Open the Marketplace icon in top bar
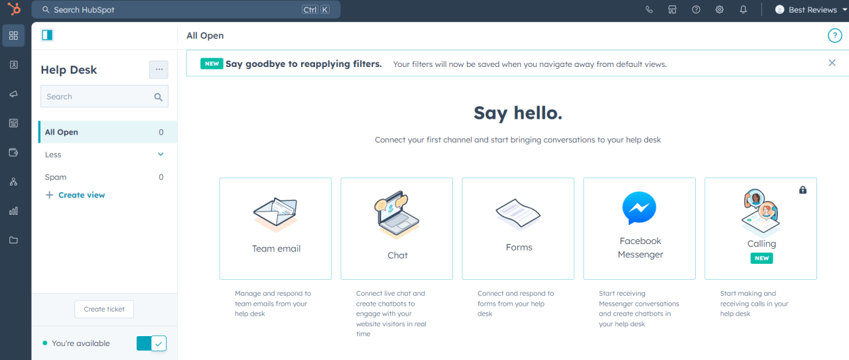Screen dimensions: 849x360 pos(673,9)
